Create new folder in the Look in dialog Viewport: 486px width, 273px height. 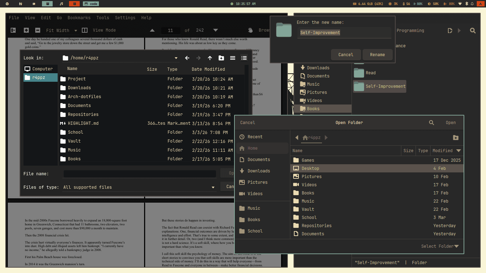tap(221, 58)
